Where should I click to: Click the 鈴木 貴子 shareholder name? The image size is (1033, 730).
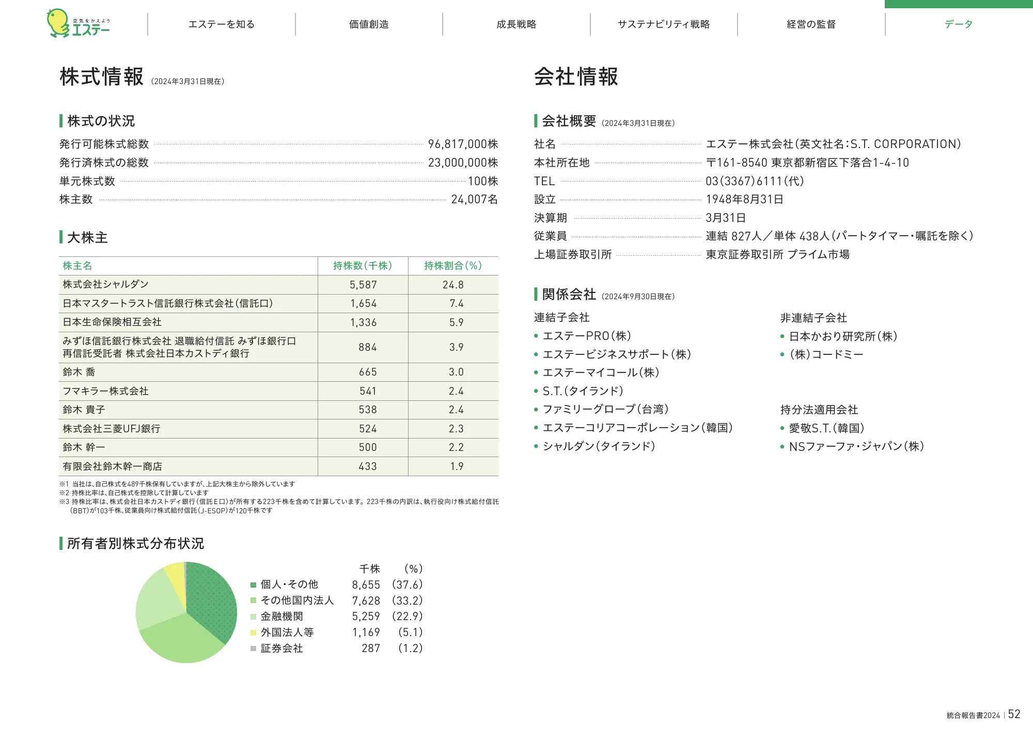pos(84,410)
